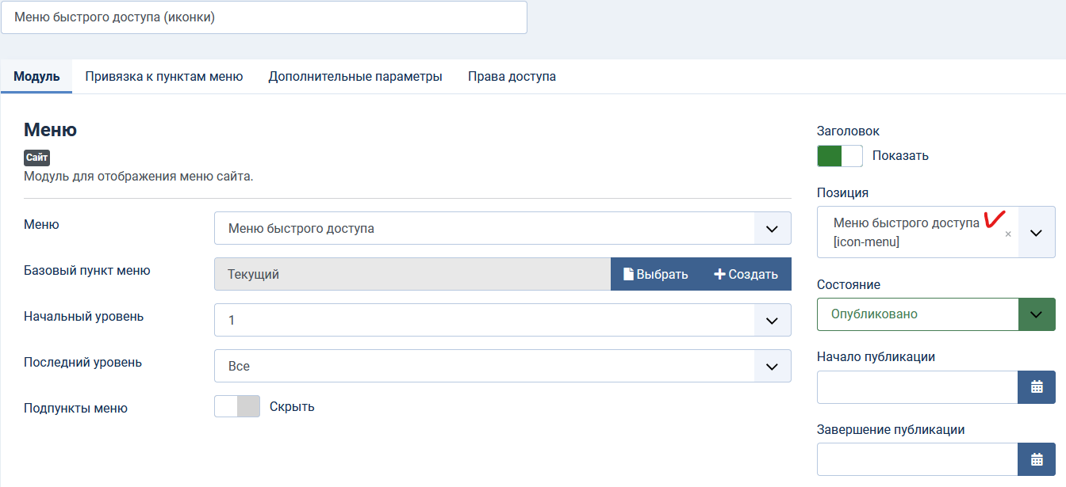
Task: Open the Начальный уровень dropdown
Action: pos(502,320)
